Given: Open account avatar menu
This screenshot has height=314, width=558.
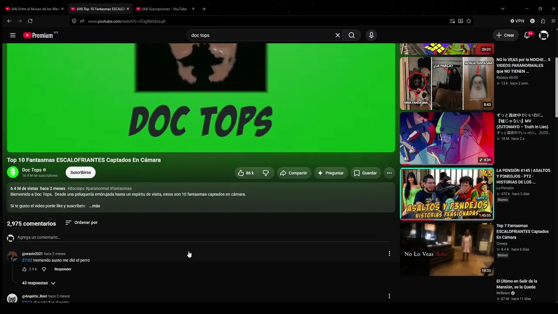Looking at the screenshot, I should point(544,35).
